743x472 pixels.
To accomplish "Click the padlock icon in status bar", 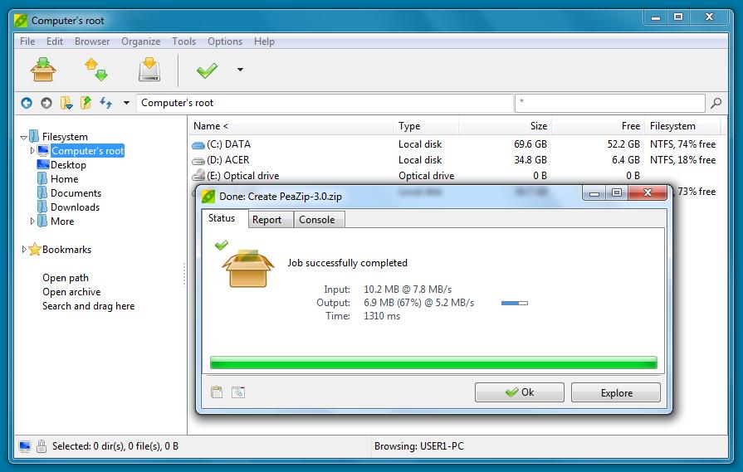I will [42, 446].
